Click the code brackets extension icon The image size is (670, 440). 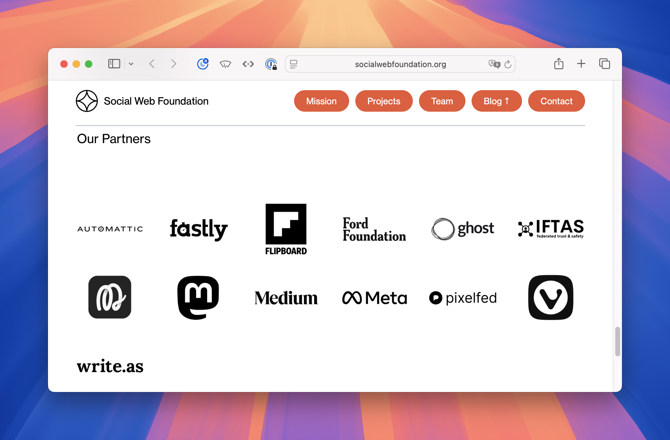pos(248,64)
